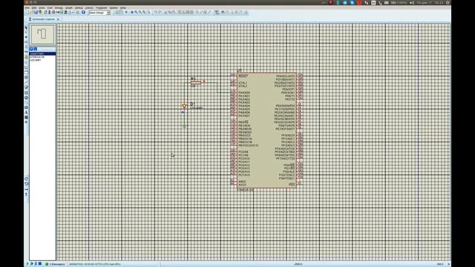The width and height of the screenshot is (475, 267).
Task: Click the L library button
Action: click(35, 49)
